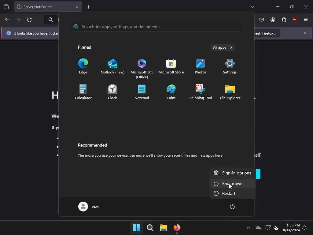Open the network status tray icon

coord(268,228)
